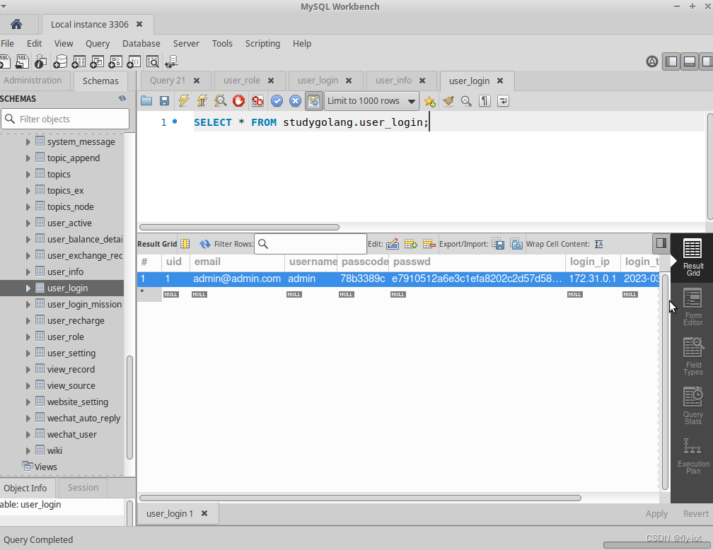Viewport: 713px width, 550px height.
Task: Import records from external file icon
Action: 516,244
